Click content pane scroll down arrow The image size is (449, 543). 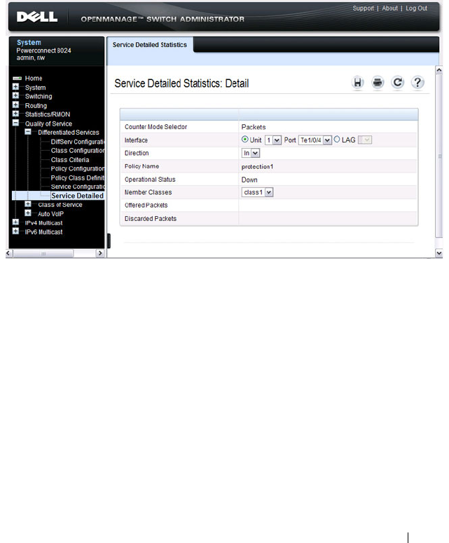tap(439, 253)
